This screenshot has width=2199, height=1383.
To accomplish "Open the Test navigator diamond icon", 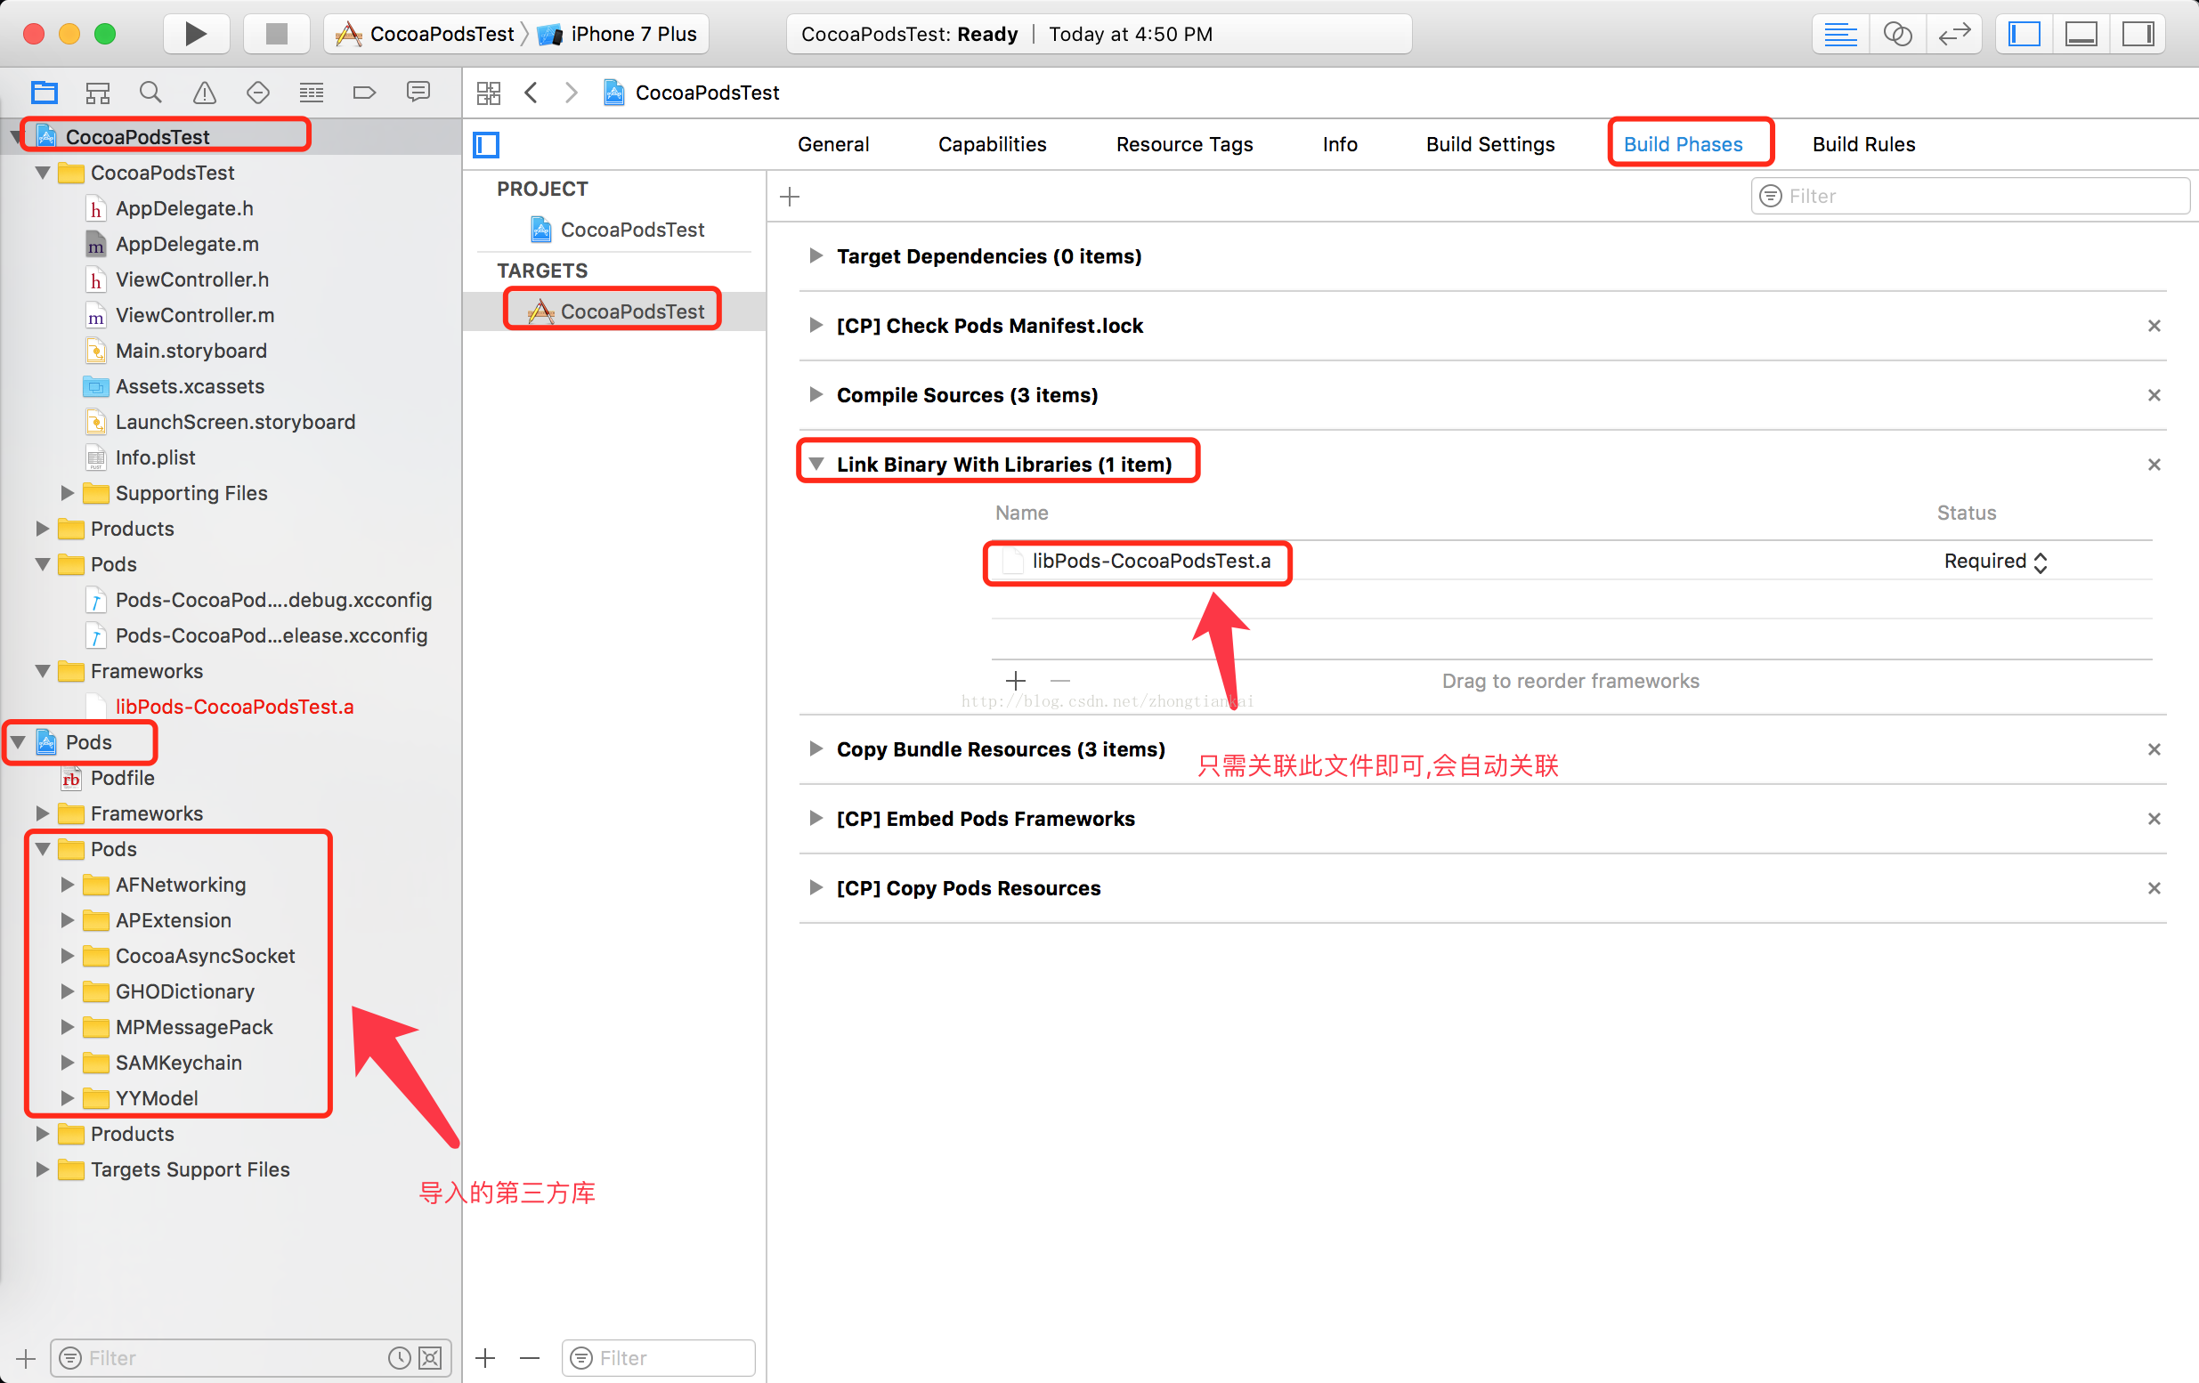I will [x=257, y=93].
